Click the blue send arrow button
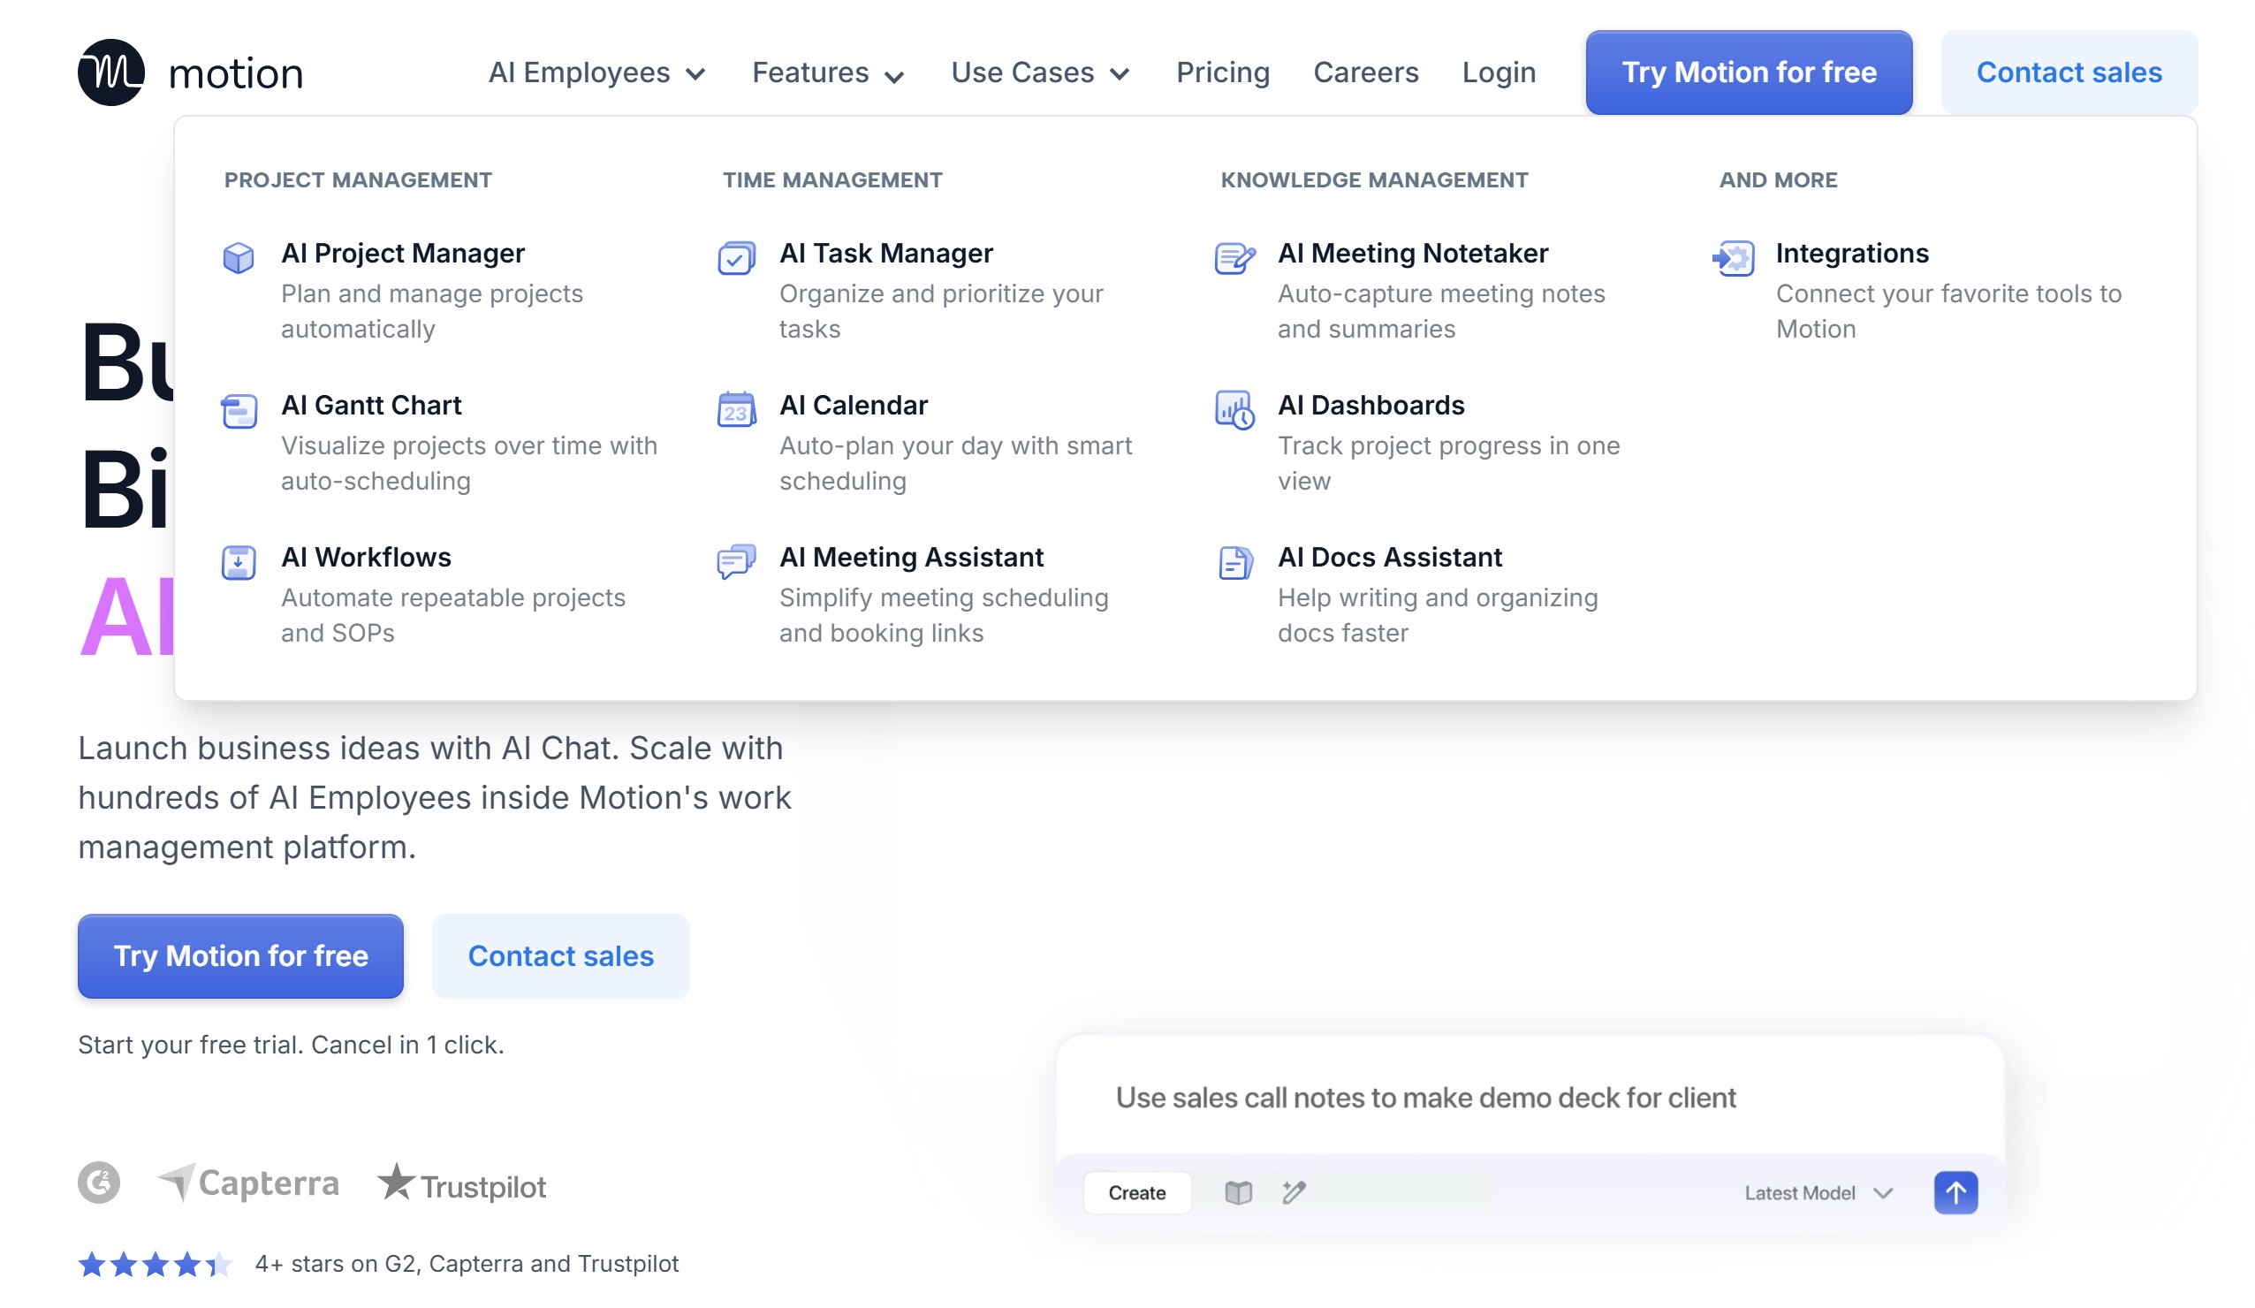2255x1308 pixels. tap(1956, 1192)
